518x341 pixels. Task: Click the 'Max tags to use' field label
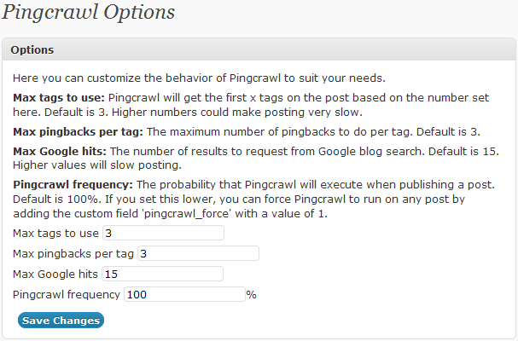coord(55,233)
